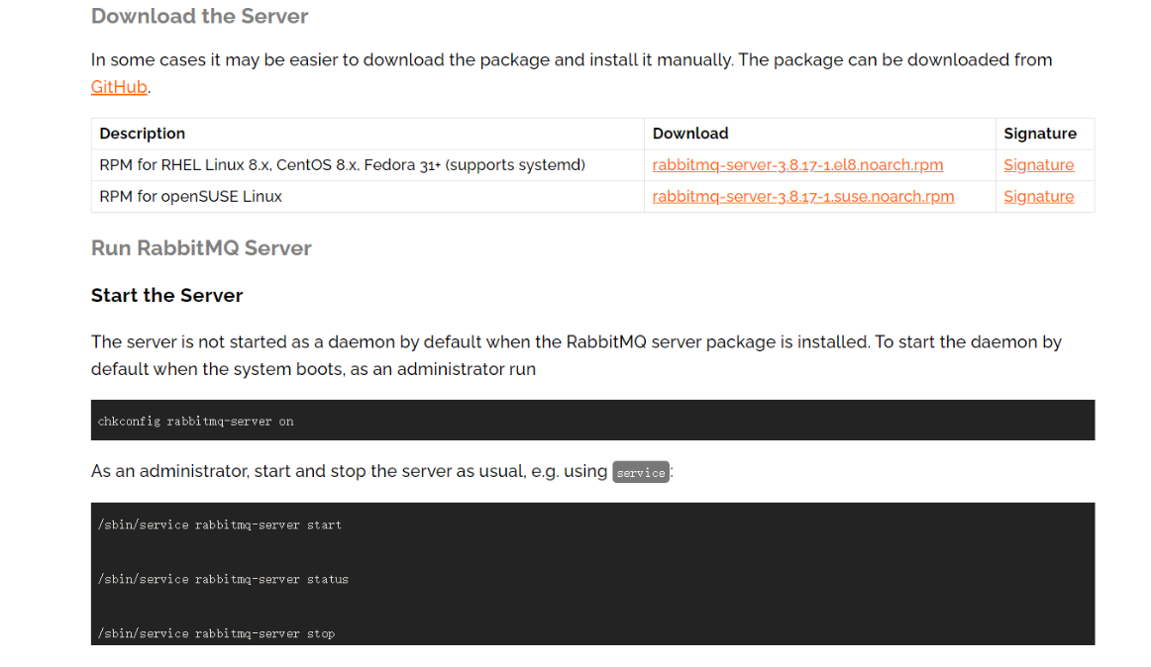Screen dimensions: 1151x667
Task: Click '/sbin/service rabbitmq-server stop' line
Action: (216, 633)
